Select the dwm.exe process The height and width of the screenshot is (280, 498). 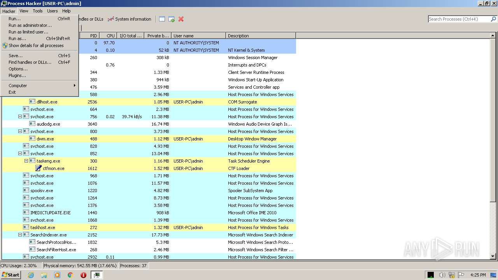(149, 139)
